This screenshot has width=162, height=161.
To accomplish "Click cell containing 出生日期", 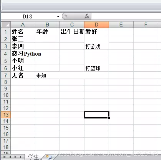I will click(72, 31).
